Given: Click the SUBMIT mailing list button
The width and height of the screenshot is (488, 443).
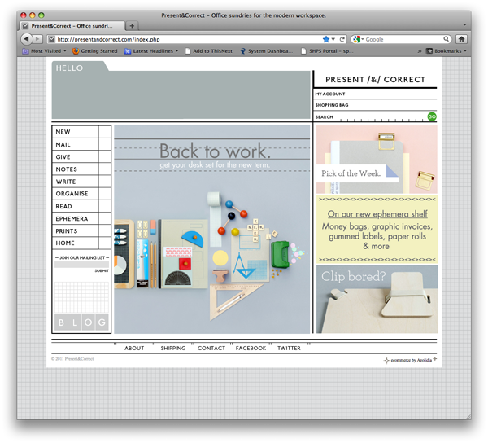Looking at the screenshot, I should click(102, 270).
